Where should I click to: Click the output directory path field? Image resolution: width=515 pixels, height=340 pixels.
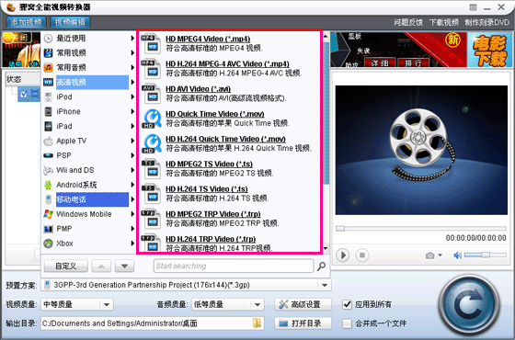point(146,323)
